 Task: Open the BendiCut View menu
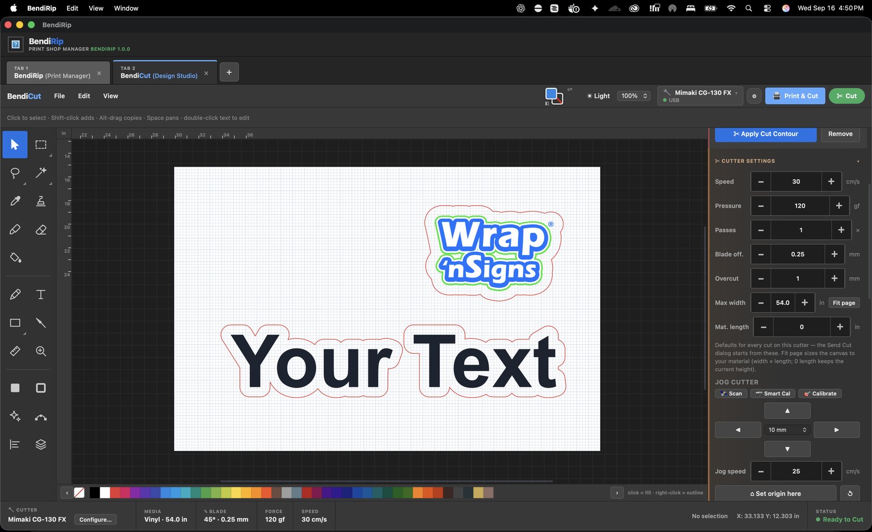click(111, 96)
